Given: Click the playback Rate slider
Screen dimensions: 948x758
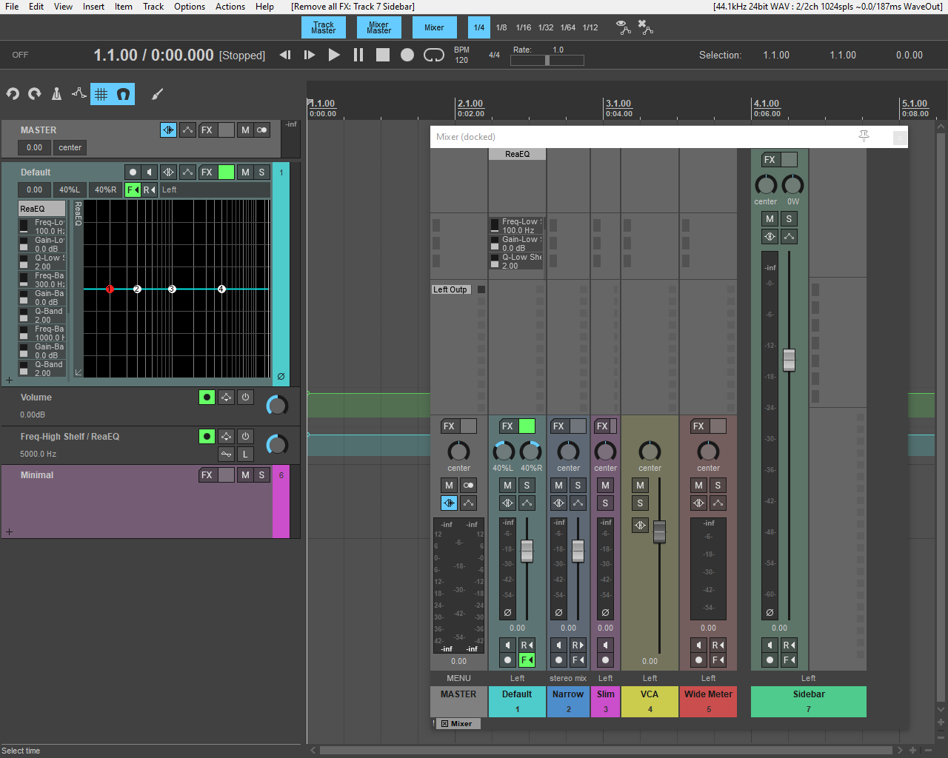Looking at the screenshot, I should click(x=547, y=61).
